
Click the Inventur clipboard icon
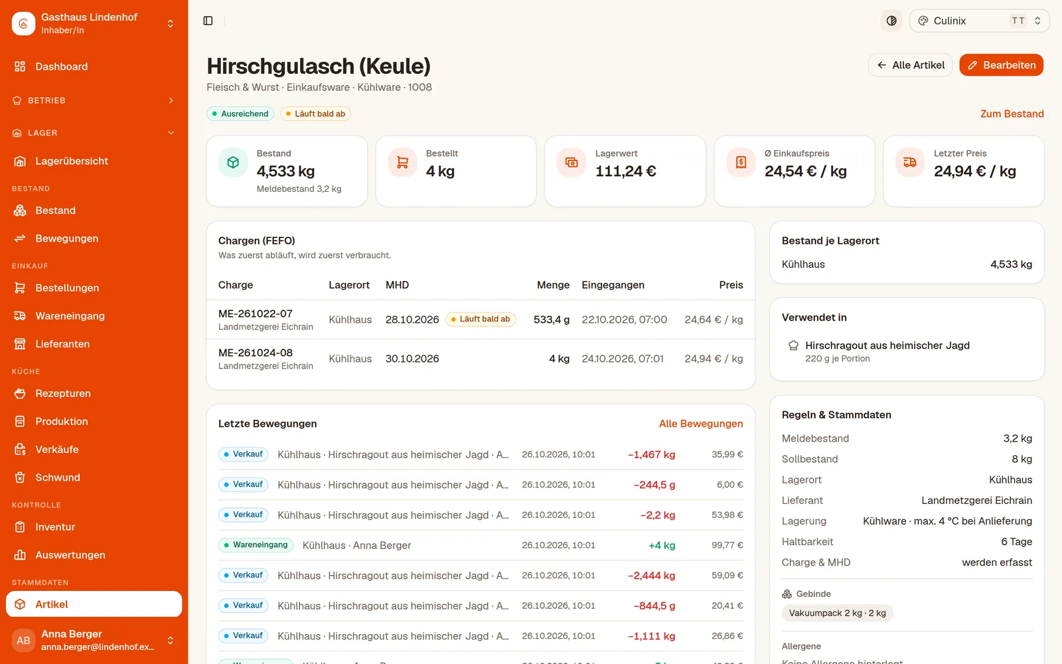click(20, 527)
